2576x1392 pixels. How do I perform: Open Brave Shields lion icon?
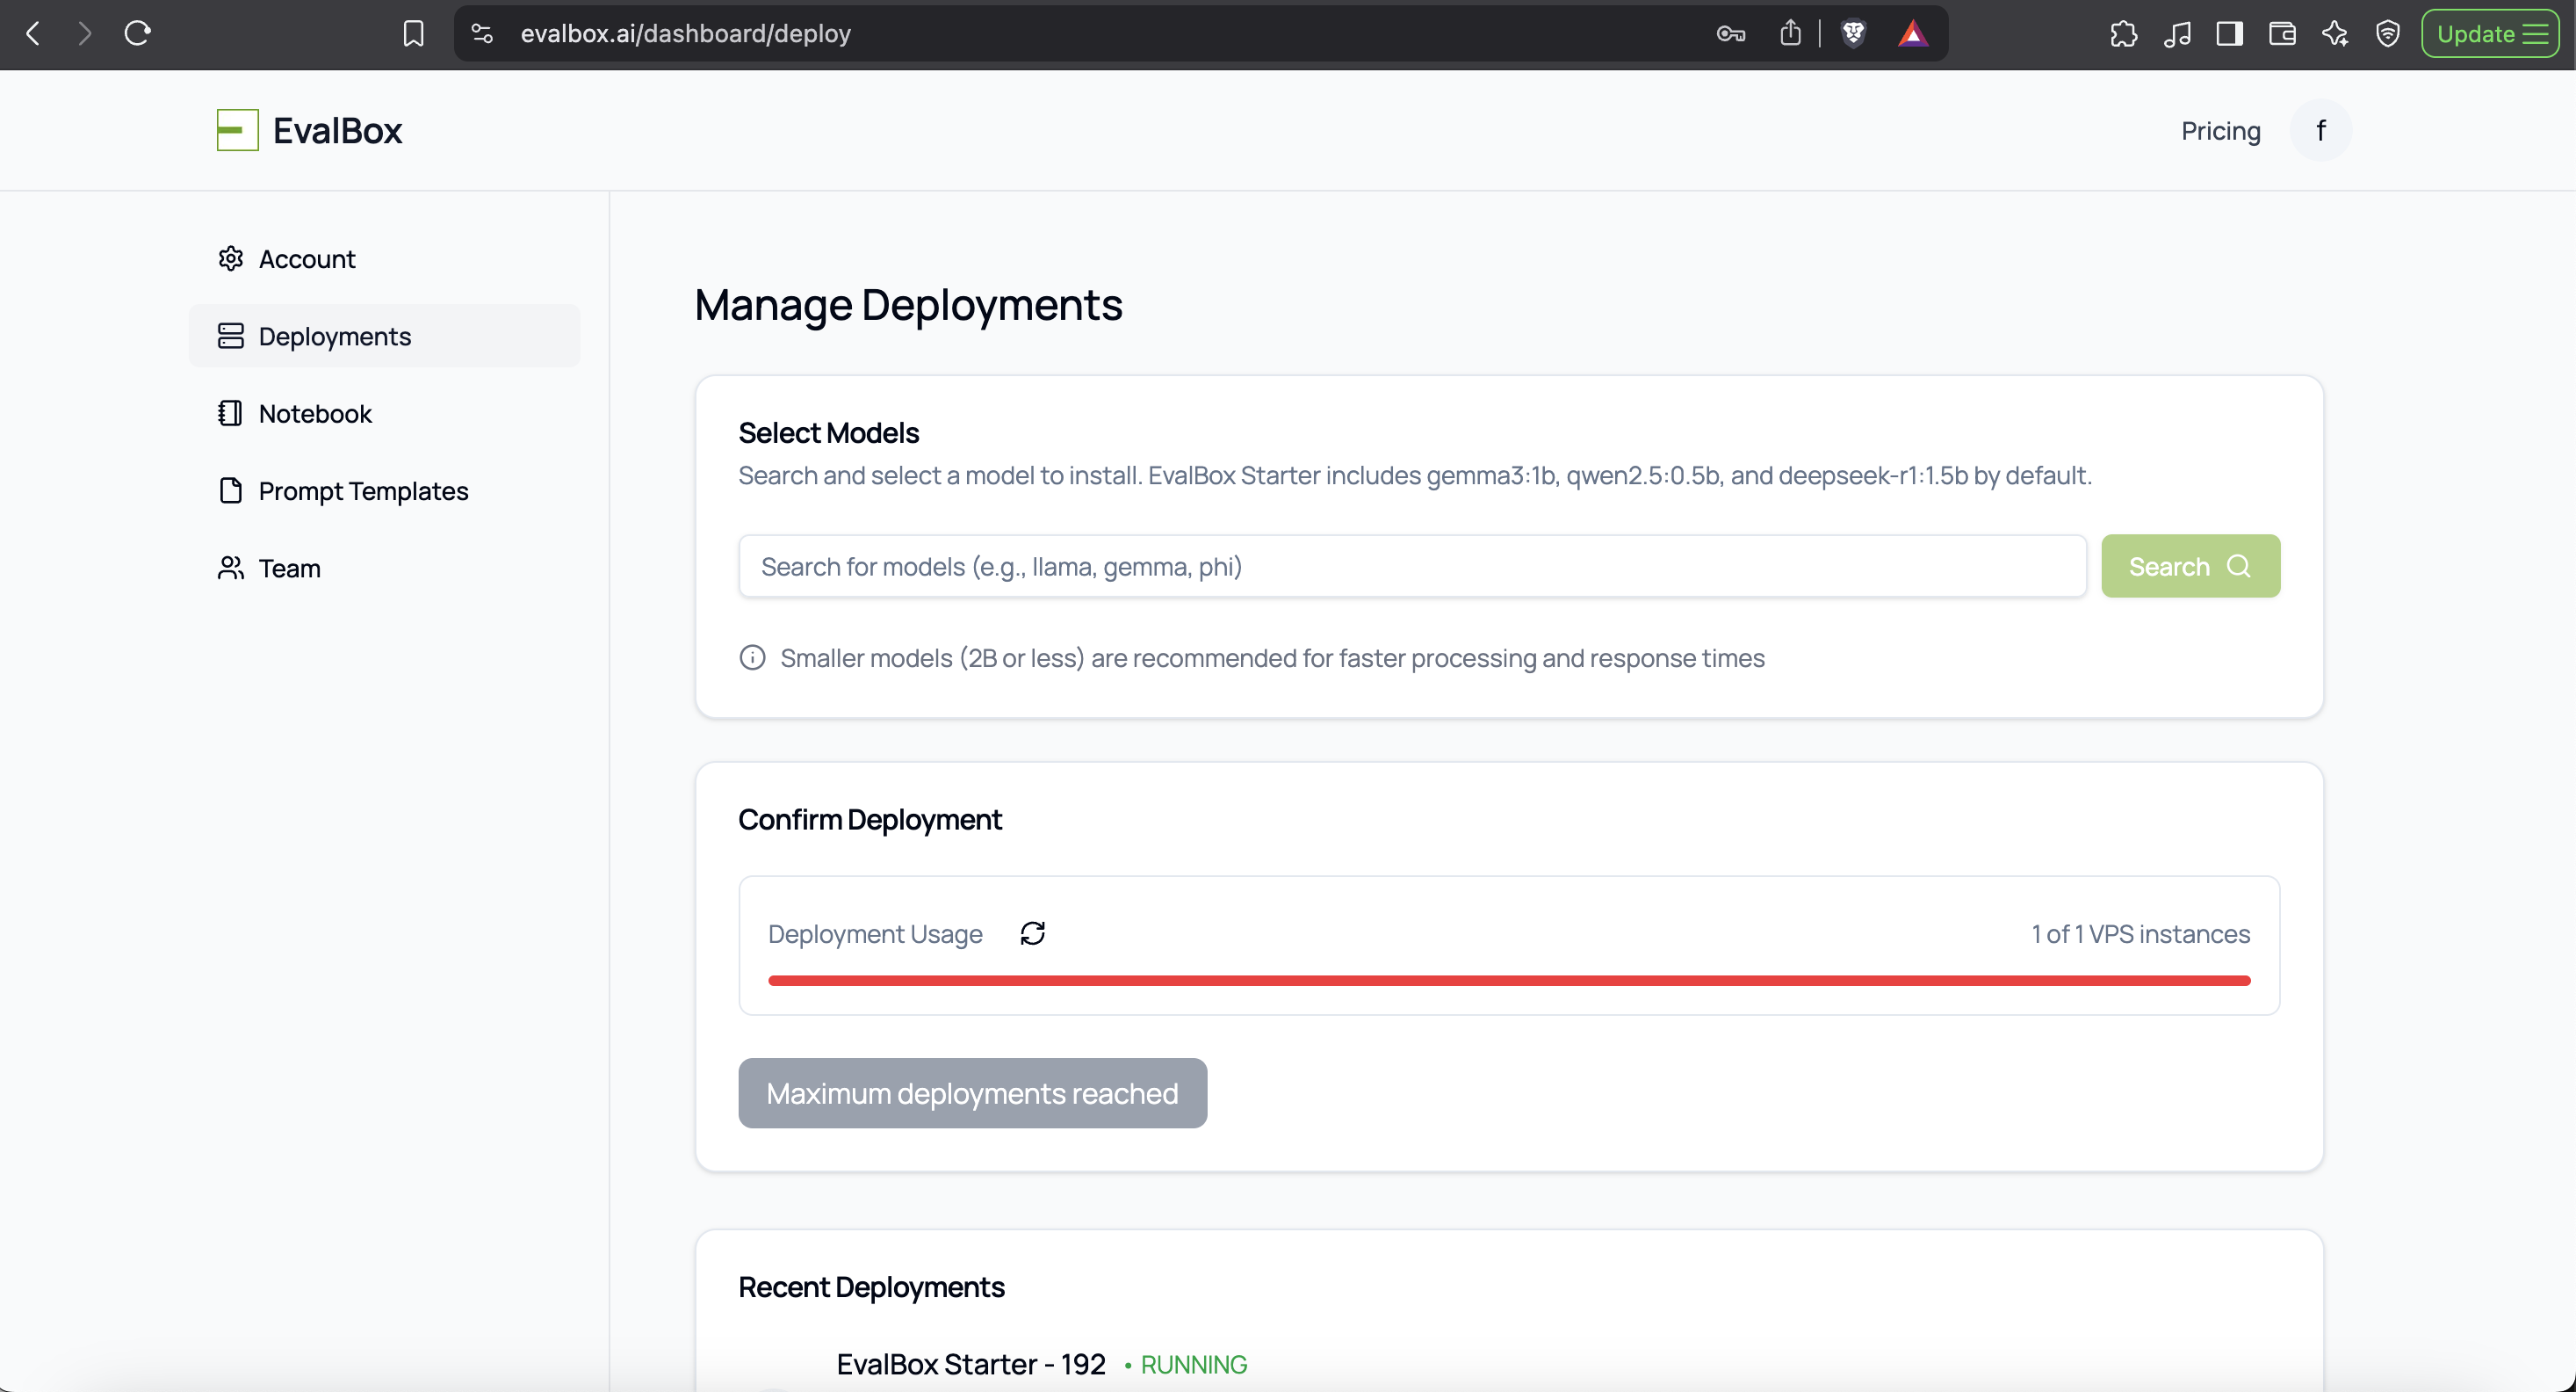tap(1853, 34)
